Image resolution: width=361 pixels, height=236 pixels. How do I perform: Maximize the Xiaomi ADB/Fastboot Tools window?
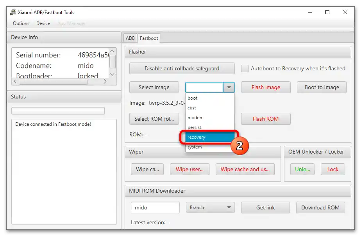327,12
